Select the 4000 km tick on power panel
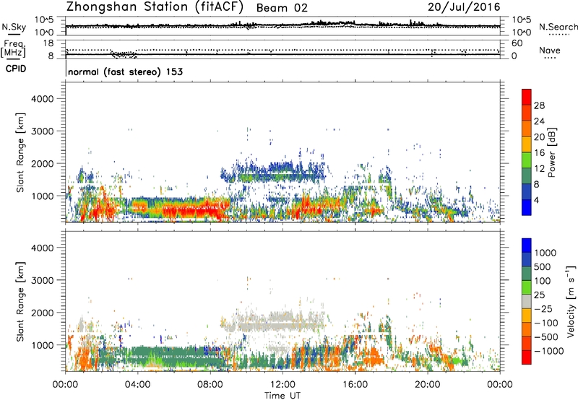Viewport: 578px width, 400px height. [x=42, y=99]
